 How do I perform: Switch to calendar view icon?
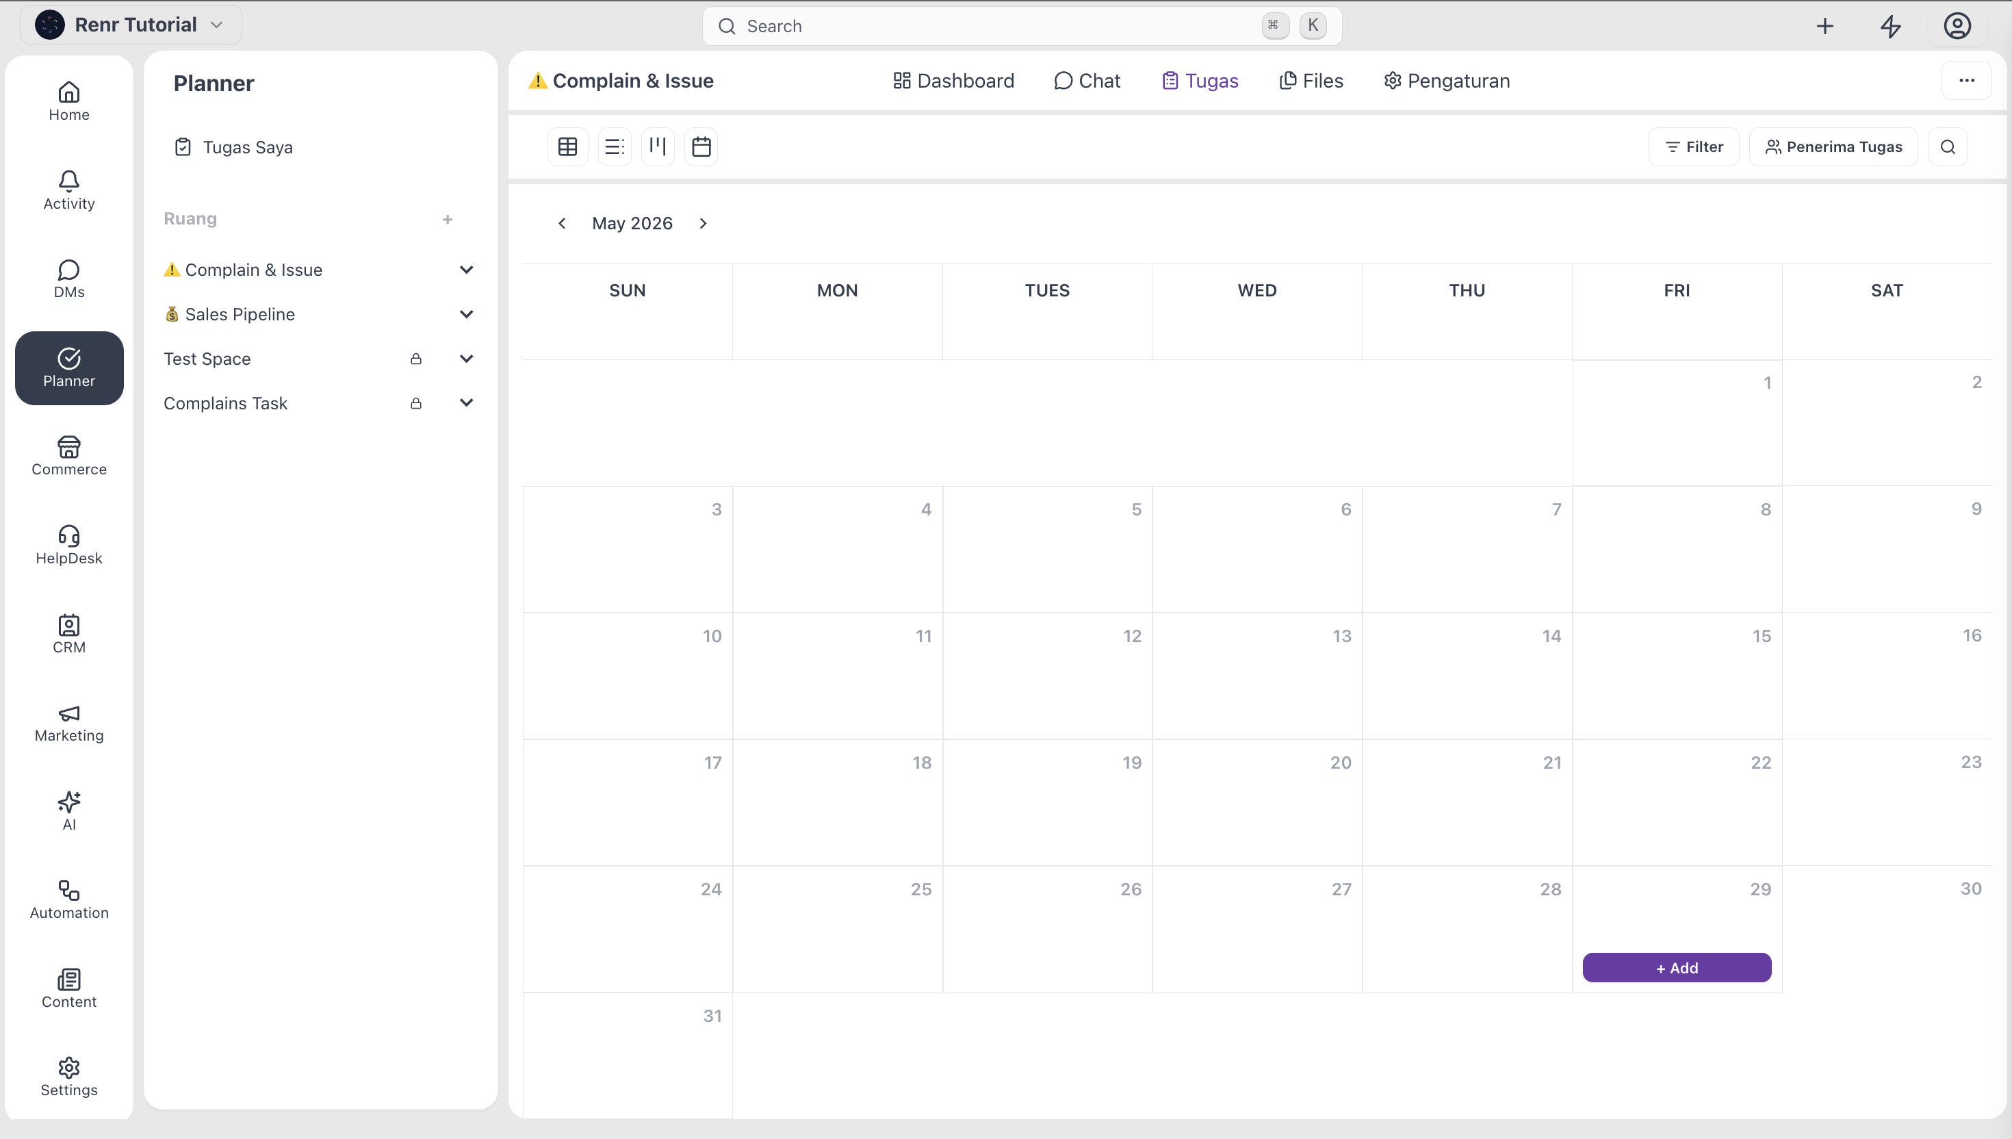coord(701,146)
